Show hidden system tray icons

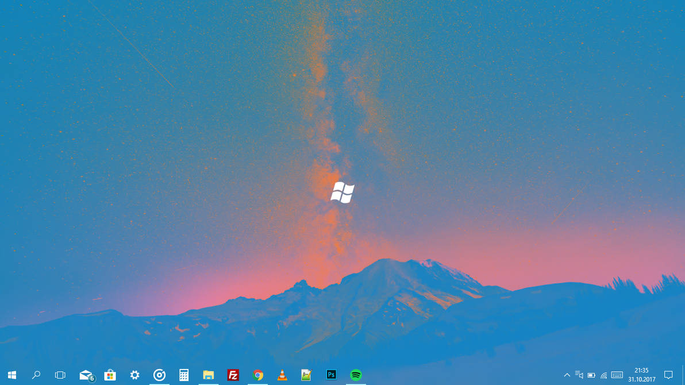pos(567,375)
